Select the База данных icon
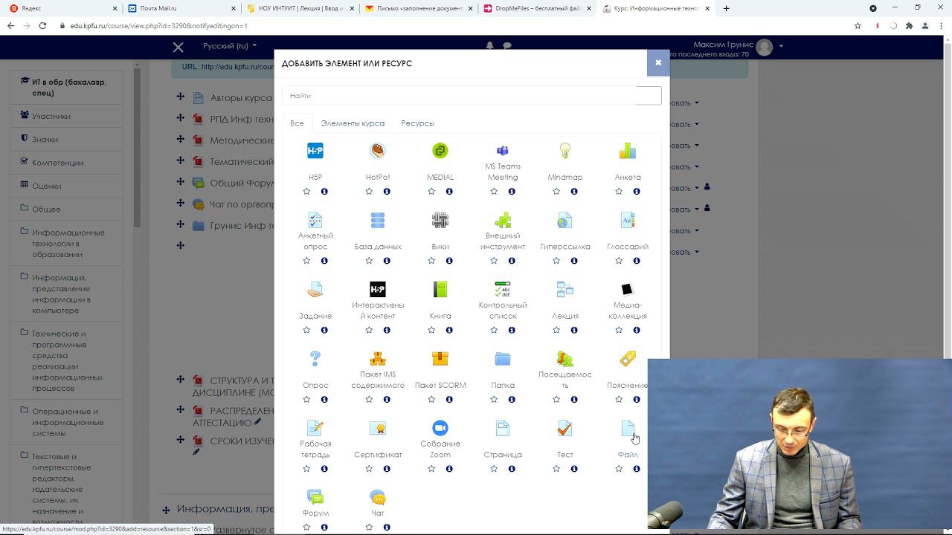 pyautogui.click(x=378, y=220)
